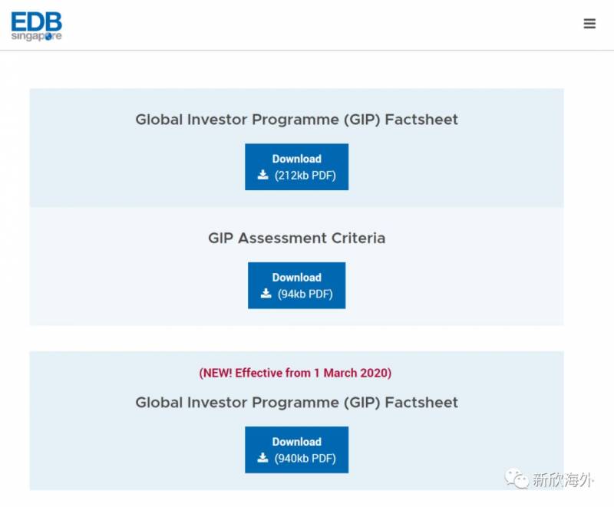This screenshot has width=614, height=507.
Task: Open the hamburger menu icon
Action: [x=589, y=24]
